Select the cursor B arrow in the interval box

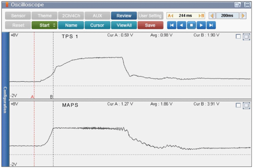click(x=201, y=16)
